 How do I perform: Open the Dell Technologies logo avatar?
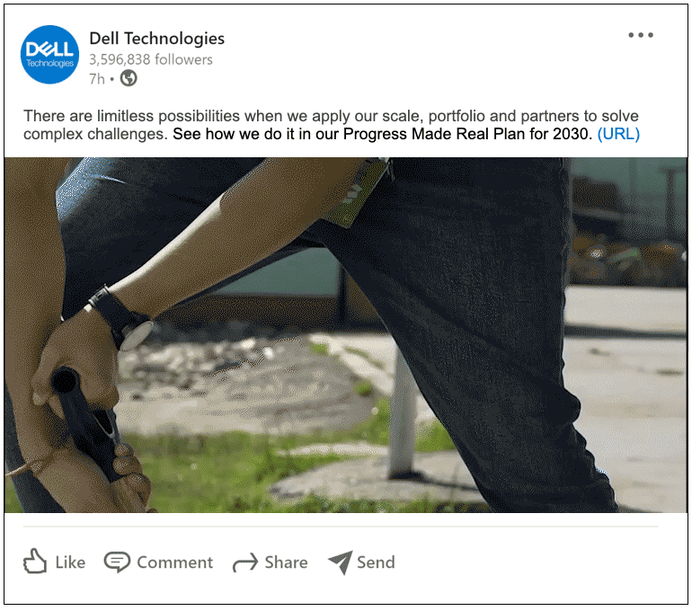(49, 55)
